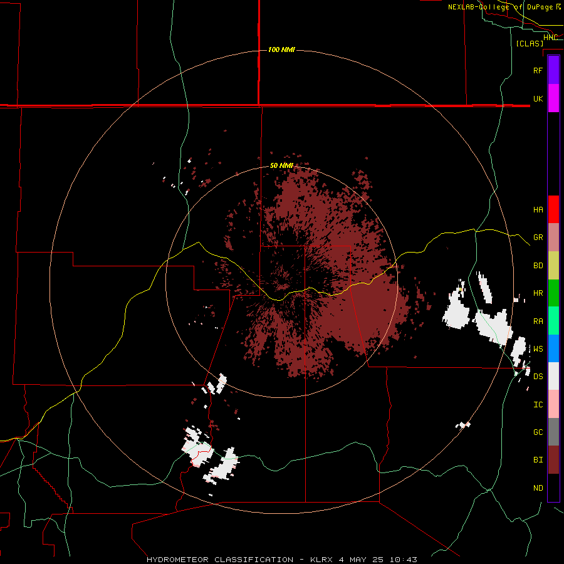
Task: Select the "GR" legend label
Action: [538, 238]
